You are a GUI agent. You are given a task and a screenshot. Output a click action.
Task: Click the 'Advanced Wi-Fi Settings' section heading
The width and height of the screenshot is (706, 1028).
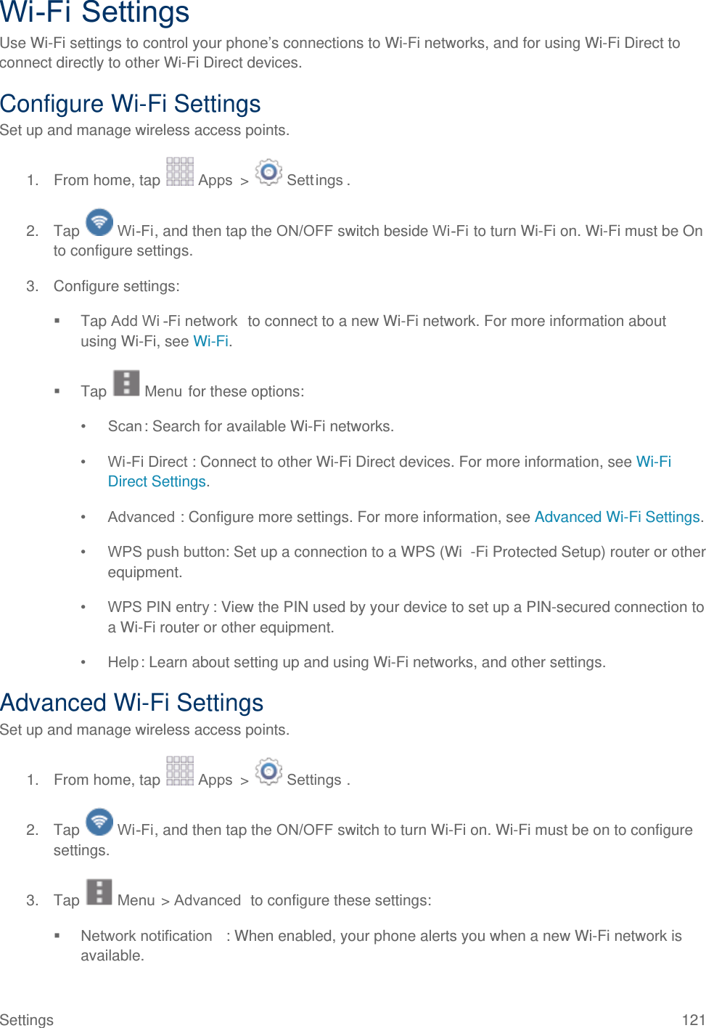(x=131, y=703)
